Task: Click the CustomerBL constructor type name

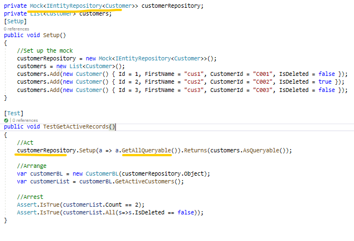Action: pos(102,174)
